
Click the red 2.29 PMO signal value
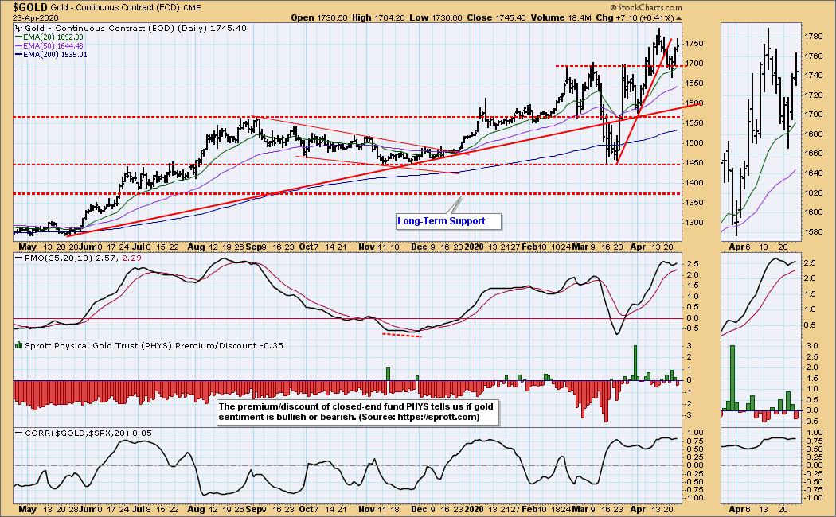132,258
